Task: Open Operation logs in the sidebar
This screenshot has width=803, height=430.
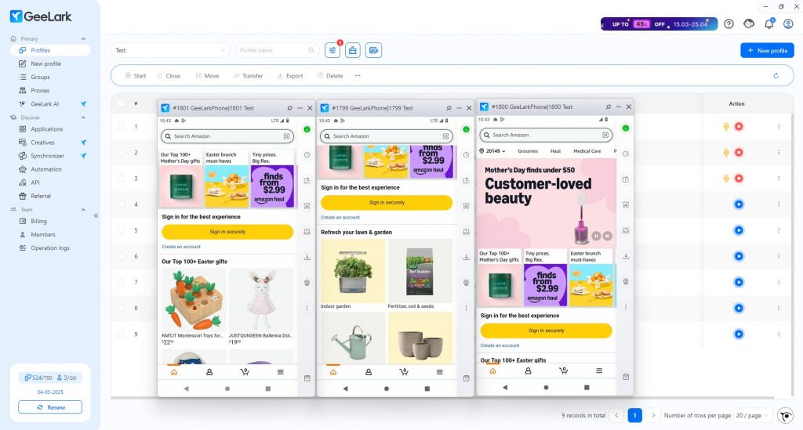Action: (50, 248)
